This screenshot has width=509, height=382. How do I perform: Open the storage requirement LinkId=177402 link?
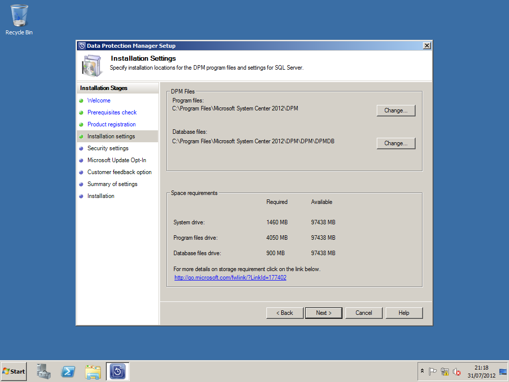(x=230, y=278)
